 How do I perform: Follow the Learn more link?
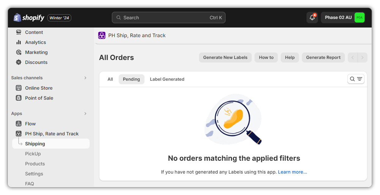pyautogui.click(x=292, y=172)
